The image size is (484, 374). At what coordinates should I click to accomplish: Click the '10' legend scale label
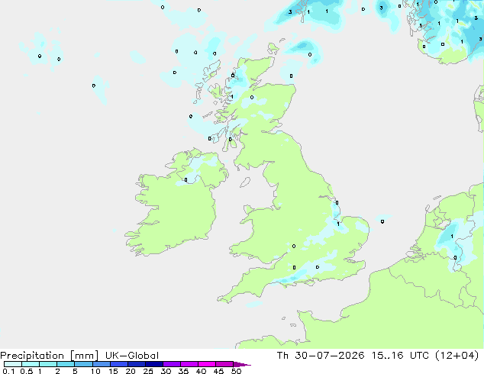95,371
